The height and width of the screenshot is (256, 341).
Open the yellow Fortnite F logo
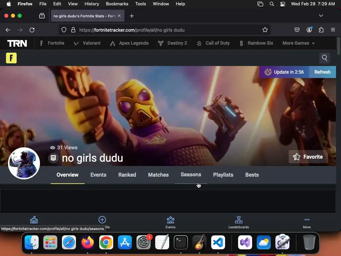11,58
